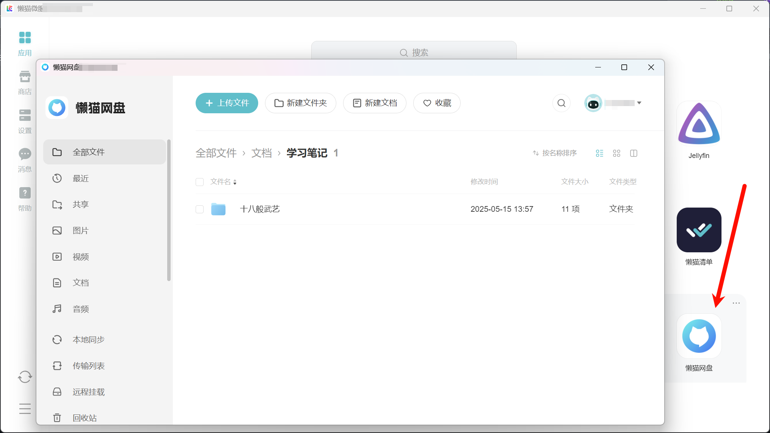The width and height of the screenshot is (770, 433).
Task: Open the search magnifier icon in 懒猫网盘
Action: point(561,103)
